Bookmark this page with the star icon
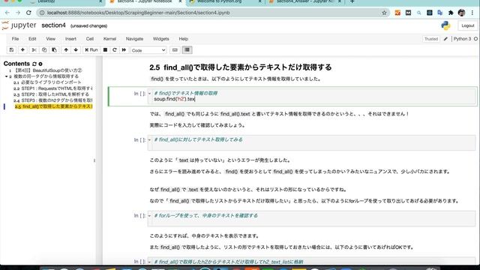The image size is (480, 270). [x=384, y=13]
